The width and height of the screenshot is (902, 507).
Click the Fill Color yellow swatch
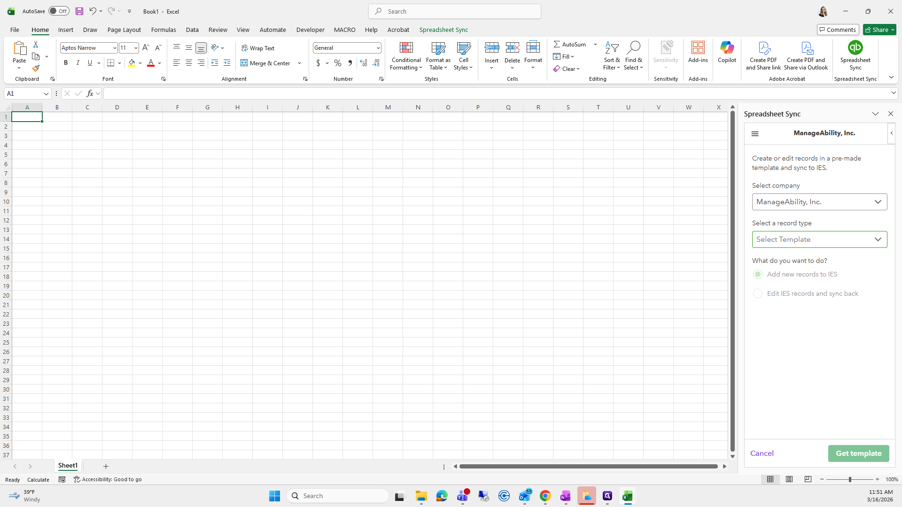[x=132, y=63]
